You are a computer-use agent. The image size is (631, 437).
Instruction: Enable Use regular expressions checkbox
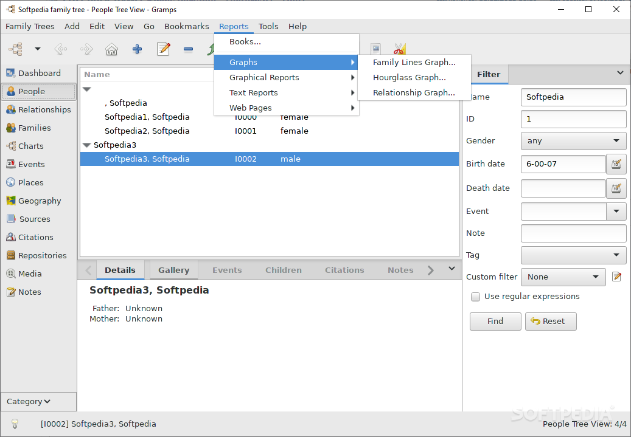tap(476, 297)
